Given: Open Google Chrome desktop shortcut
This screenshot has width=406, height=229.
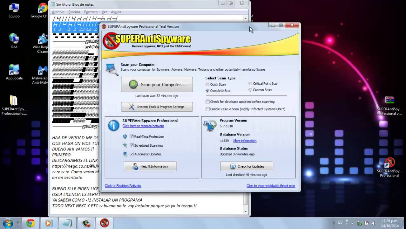Looking at the screenshot, I should click(x=41, y=10).
